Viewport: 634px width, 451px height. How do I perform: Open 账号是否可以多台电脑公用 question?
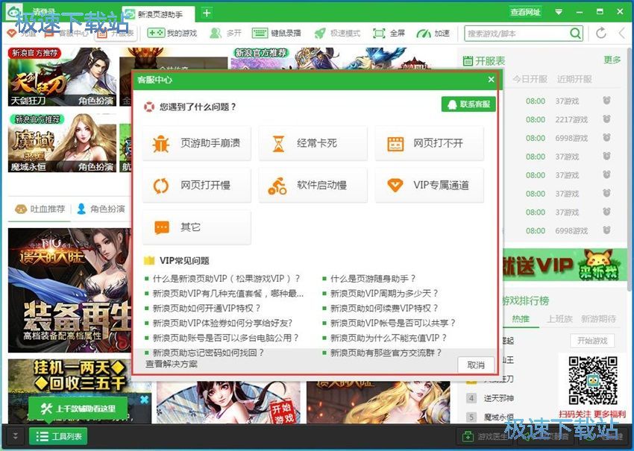click(225, 338)
